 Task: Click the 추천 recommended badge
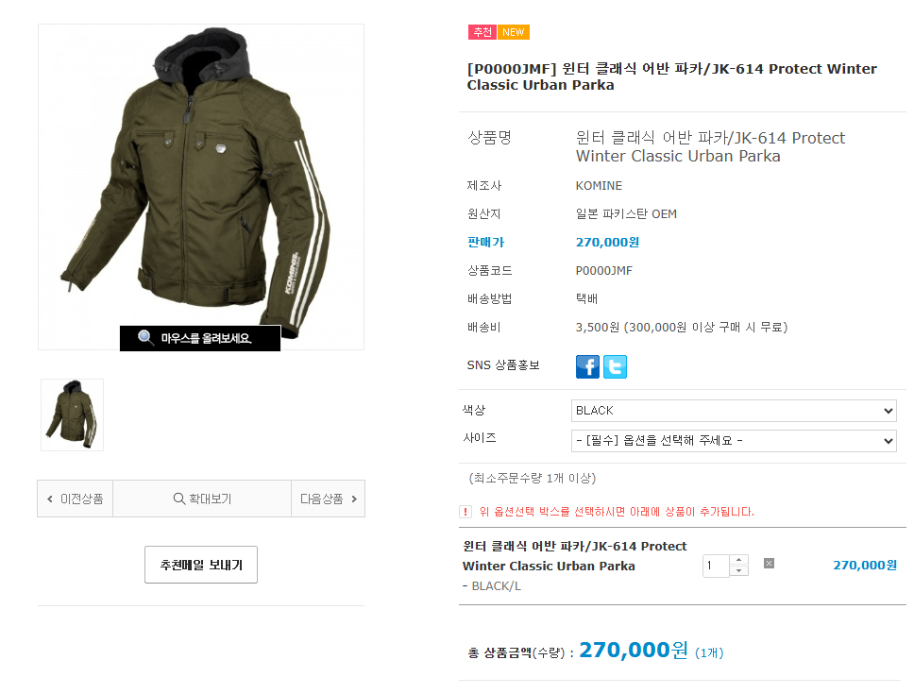click(482, 32)
